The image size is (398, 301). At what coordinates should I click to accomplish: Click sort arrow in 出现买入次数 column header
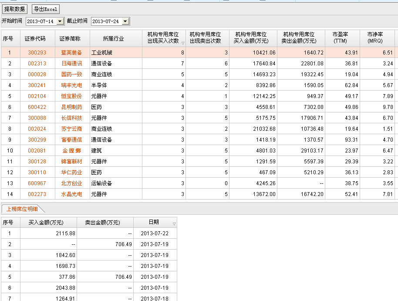[183, 43]
